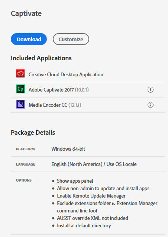Click the Media Encoder CC icon
Screen dimensions: 168x237
coord(20,104)
